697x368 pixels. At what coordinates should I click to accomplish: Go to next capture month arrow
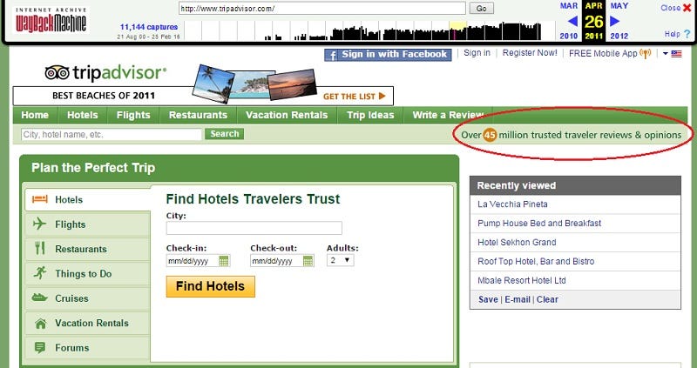615,21
